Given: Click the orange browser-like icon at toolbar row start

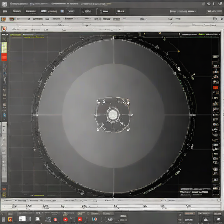Looking at the screenshot, I should [x=4, y=29].
